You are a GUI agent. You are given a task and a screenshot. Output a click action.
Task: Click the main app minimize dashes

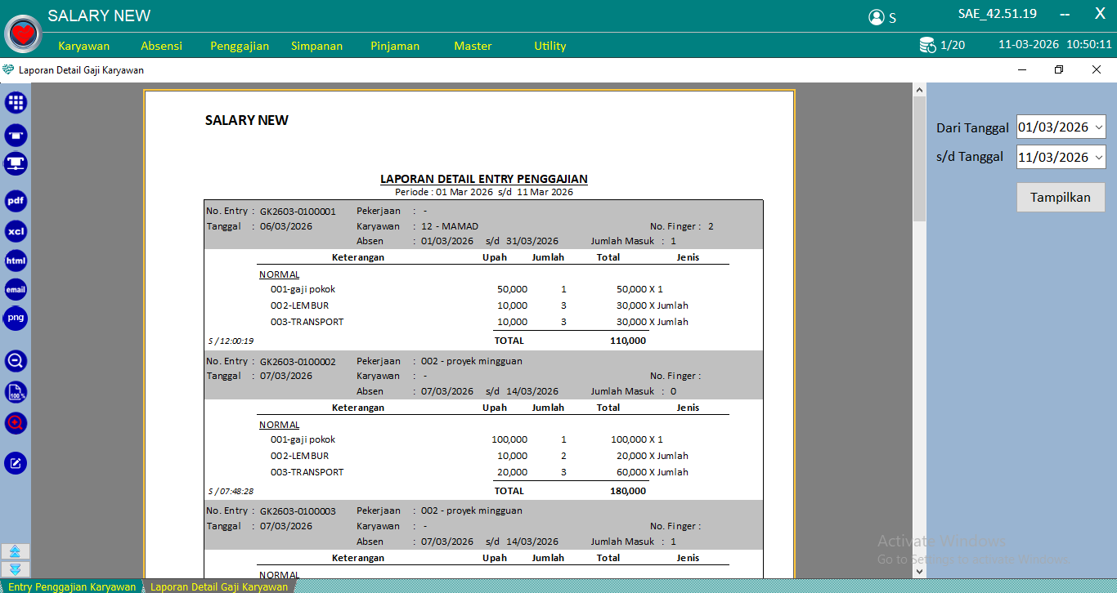[1065, 14]
